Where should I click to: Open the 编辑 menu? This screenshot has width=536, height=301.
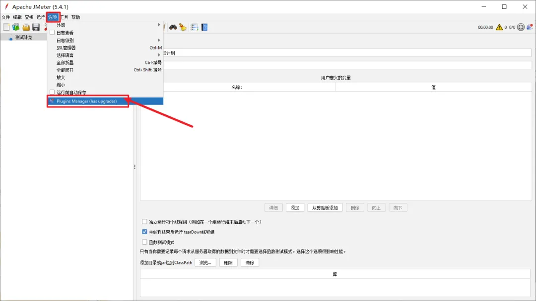[x=17, y=17]
